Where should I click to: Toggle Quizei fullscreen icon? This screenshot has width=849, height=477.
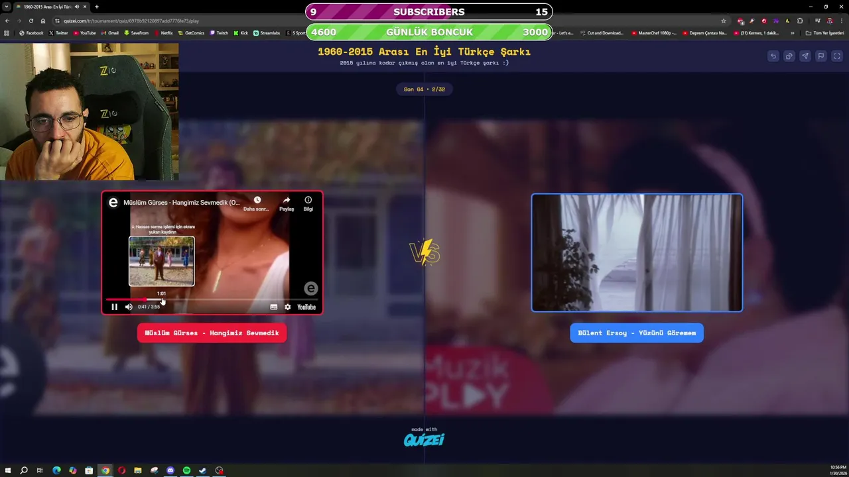(837, 56)
